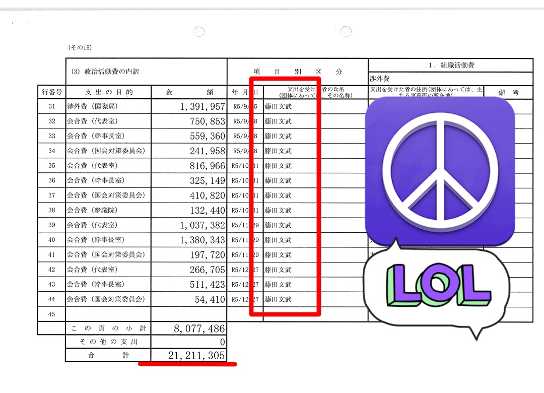Click the 備考 column header
This screenshot has width=544, height=393.
point(508,92)
